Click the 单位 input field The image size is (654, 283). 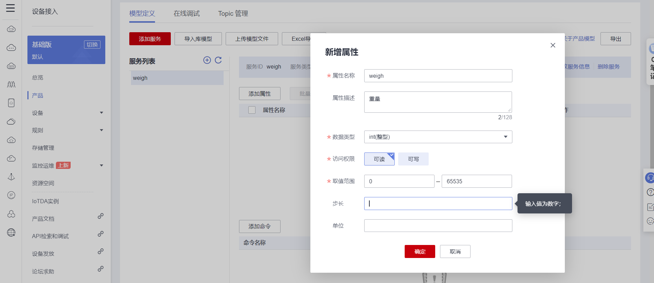click(x=438, y=225)
